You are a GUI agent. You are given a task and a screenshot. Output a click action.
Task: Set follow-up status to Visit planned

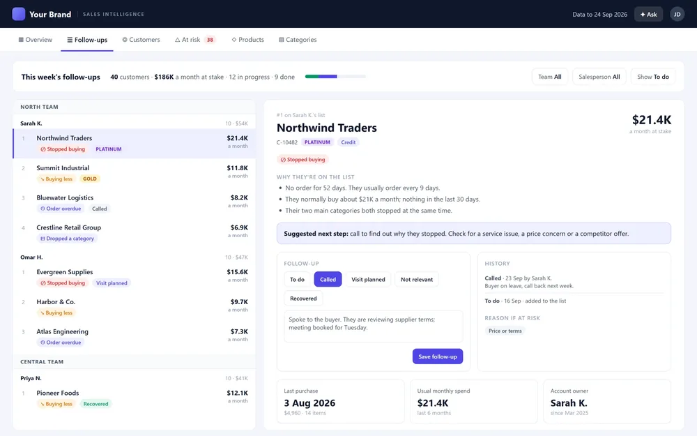pyautogui.click(x=368, y=280)
